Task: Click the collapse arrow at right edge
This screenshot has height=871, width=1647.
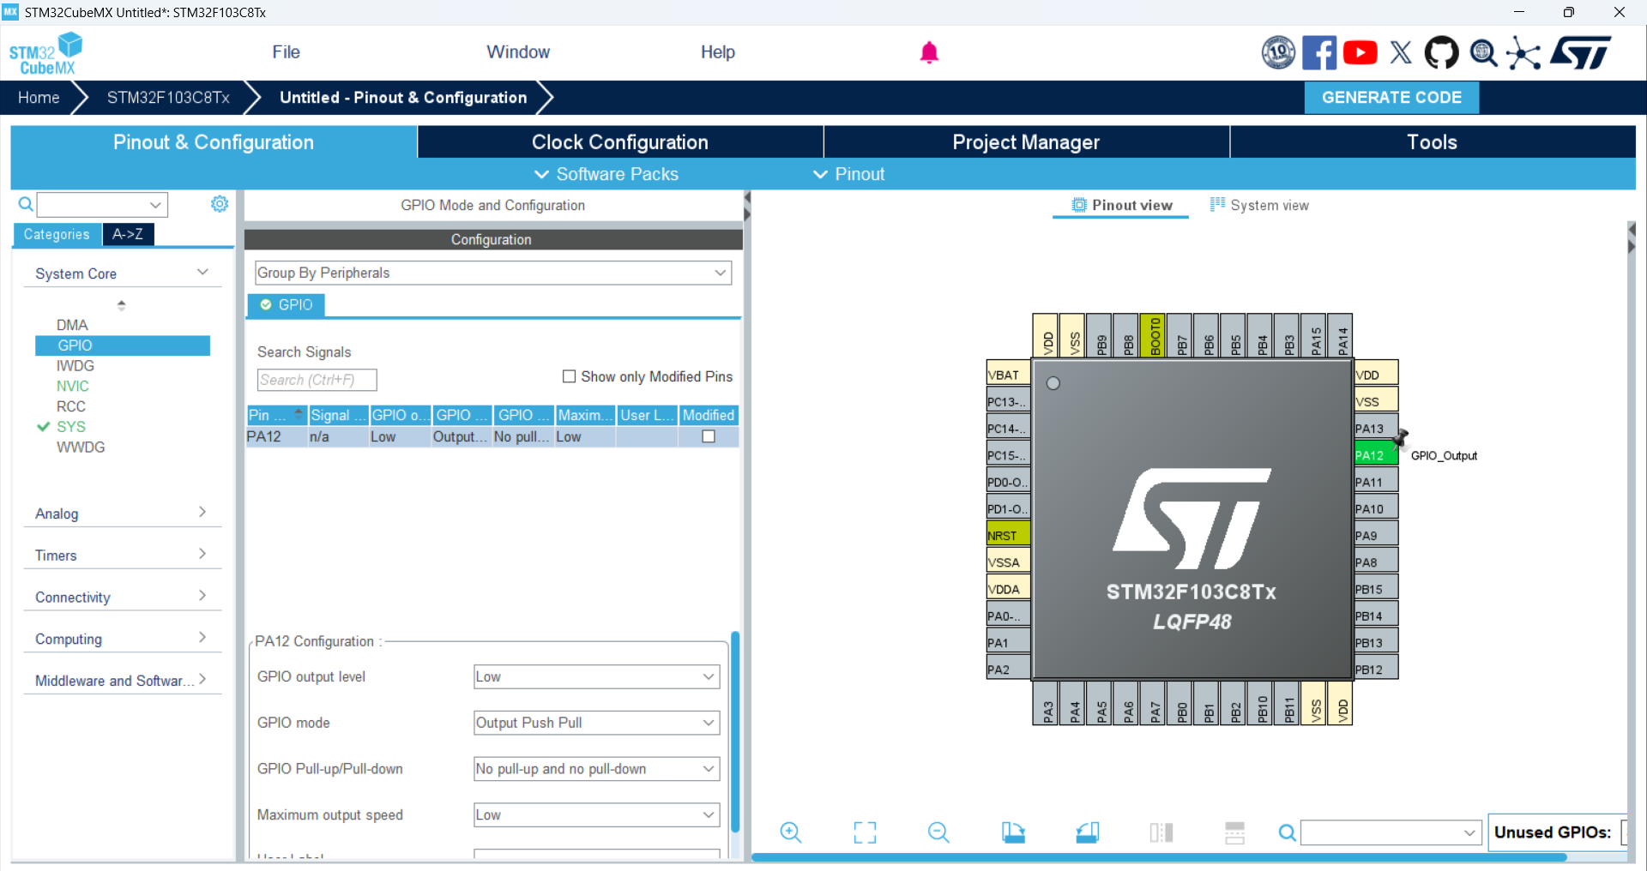Action: [1632, 230]
